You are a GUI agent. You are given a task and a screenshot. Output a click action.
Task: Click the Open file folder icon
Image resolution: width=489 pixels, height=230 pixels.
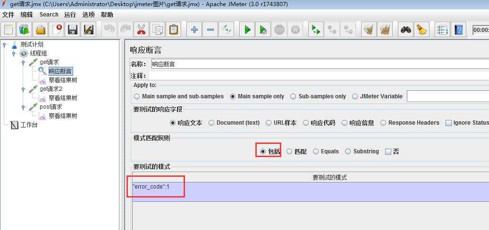tap(41, 30)
